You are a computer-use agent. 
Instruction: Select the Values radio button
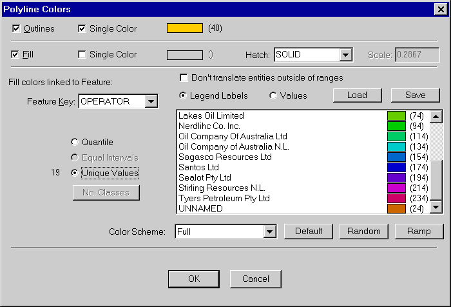(273, 95)
